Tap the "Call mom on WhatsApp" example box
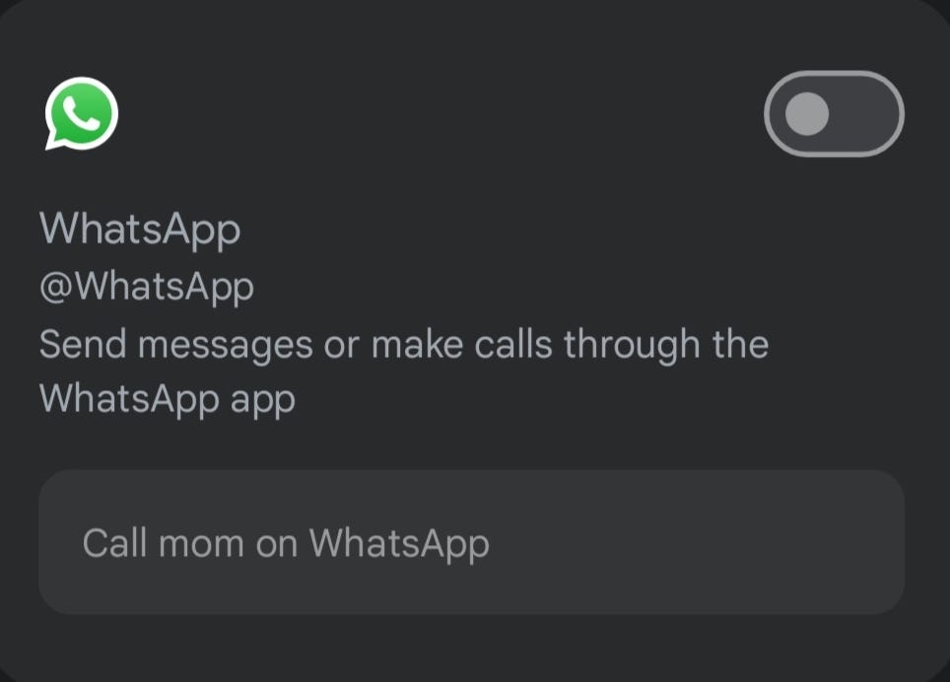The height and width of the screenshot is (682, 950). click(471, 542)
